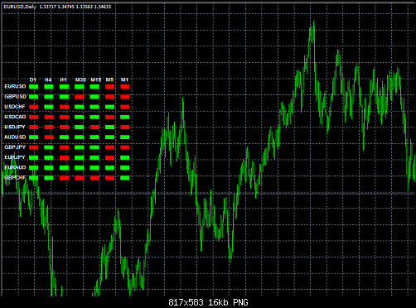Click the green USDCAD M30 trend cell
The width and height of the screenshot is (416, 308).
80,117
